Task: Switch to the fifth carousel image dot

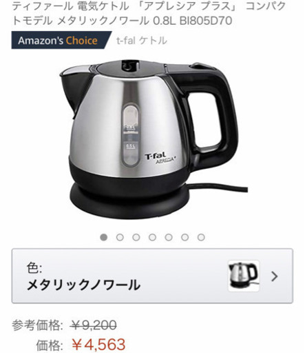Action: coord(169,237)
